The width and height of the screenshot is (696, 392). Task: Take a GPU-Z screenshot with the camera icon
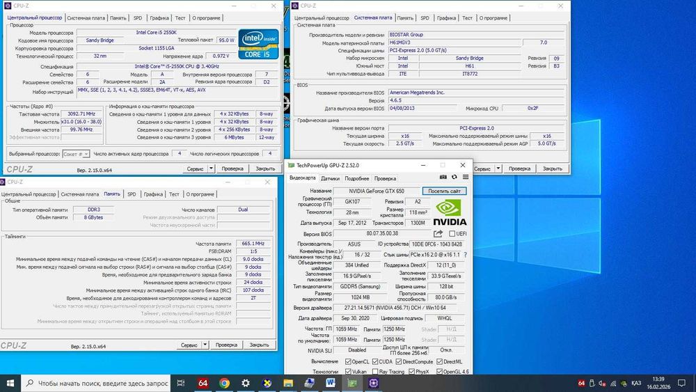443,177
